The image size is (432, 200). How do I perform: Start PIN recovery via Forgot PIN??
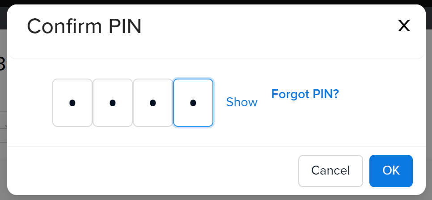[305, 94]
